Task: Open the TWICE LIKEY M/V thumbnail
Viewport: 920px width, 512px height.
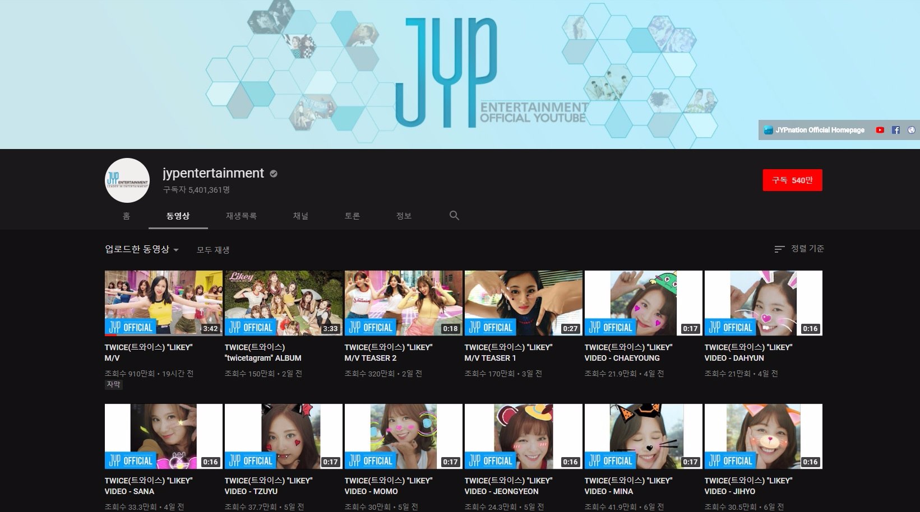Action: tap(164, 303)
